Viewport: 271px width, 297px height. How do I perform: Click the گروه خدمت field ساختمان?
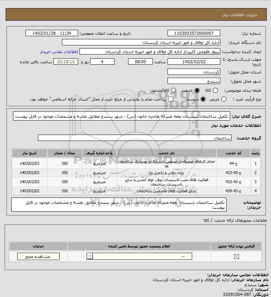[135, 138]
